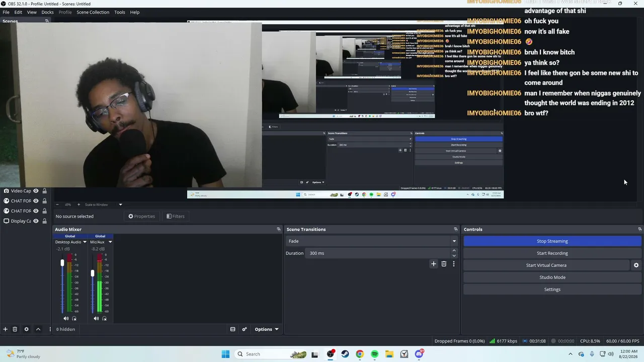Toggle Desktop Audio monitoring headphone icon
The image size is (644, 362).
click(74, 318)
